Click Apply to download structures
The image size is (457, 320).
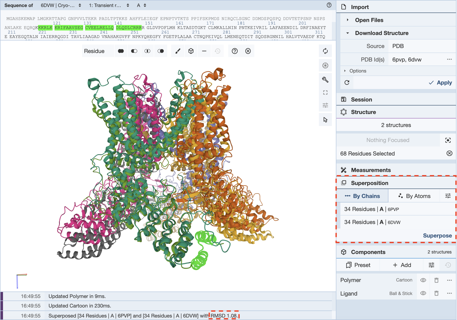[x=440, y=82]
